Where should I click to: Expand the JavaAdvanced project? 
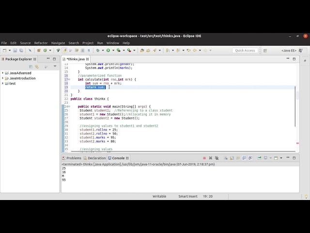coord(3,73)
